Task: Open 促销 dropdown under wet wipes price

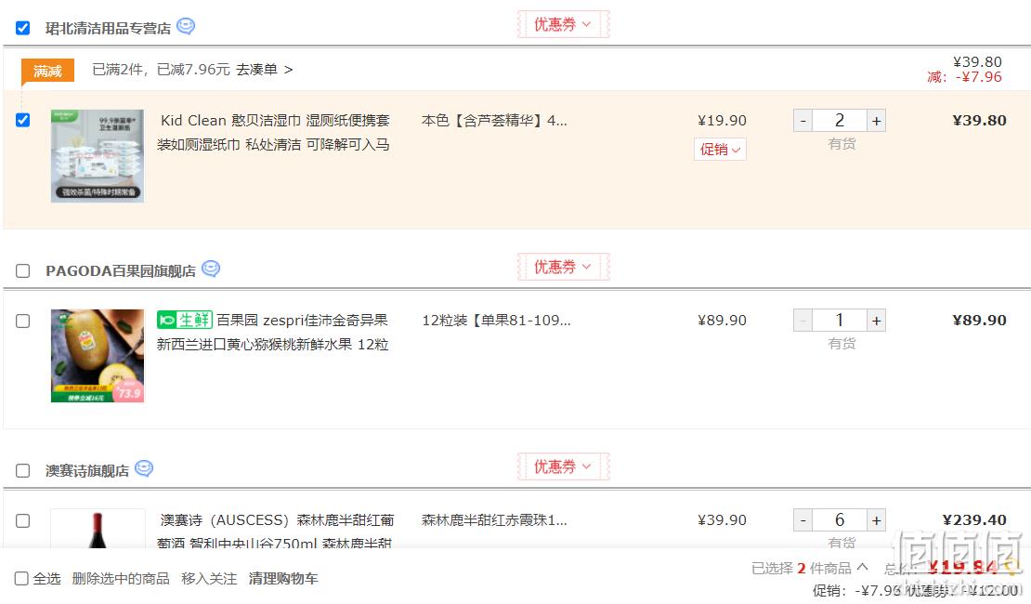Action: (720, 150)
